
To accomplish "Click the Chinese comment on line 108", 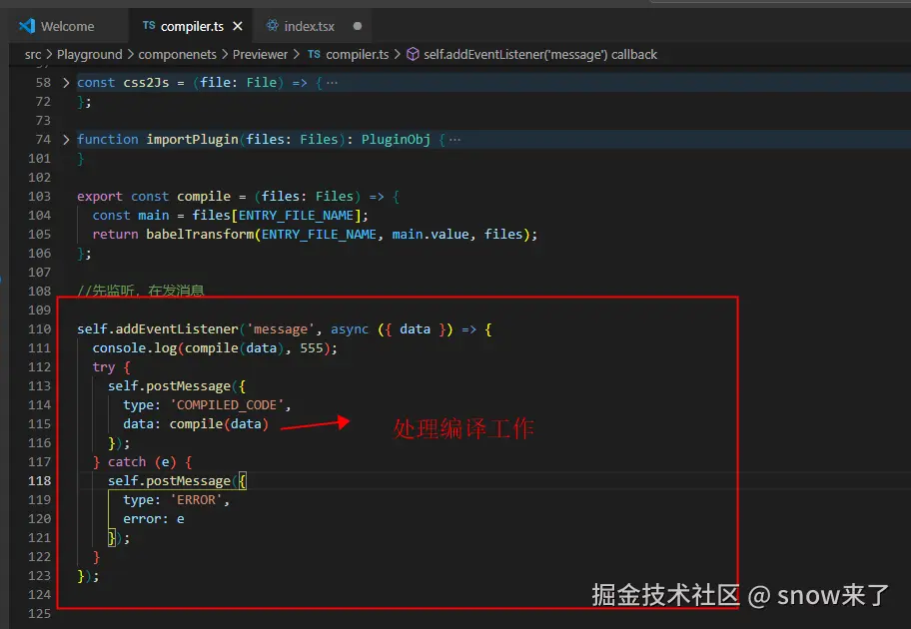I will click(x=141, y=291).
